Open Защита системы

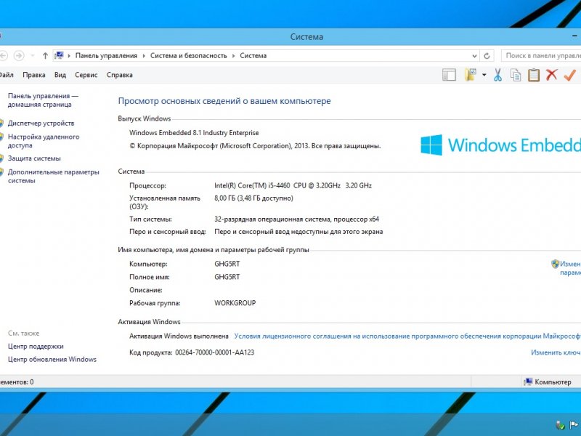(34, 158)
